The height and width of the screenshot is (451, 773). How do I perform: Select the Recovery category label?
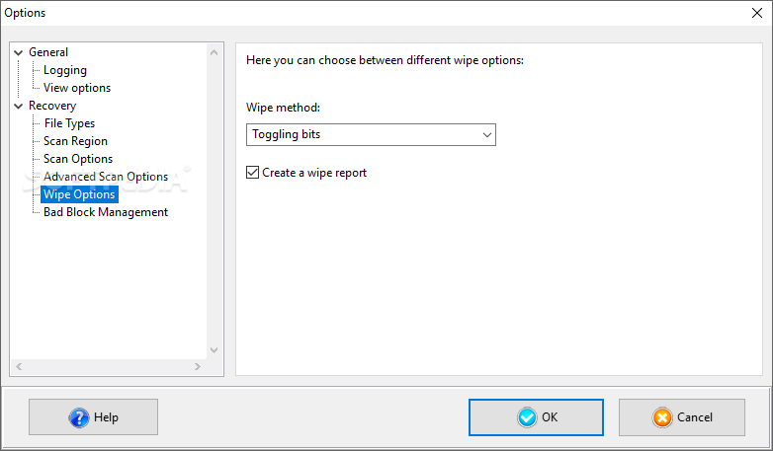52,106
